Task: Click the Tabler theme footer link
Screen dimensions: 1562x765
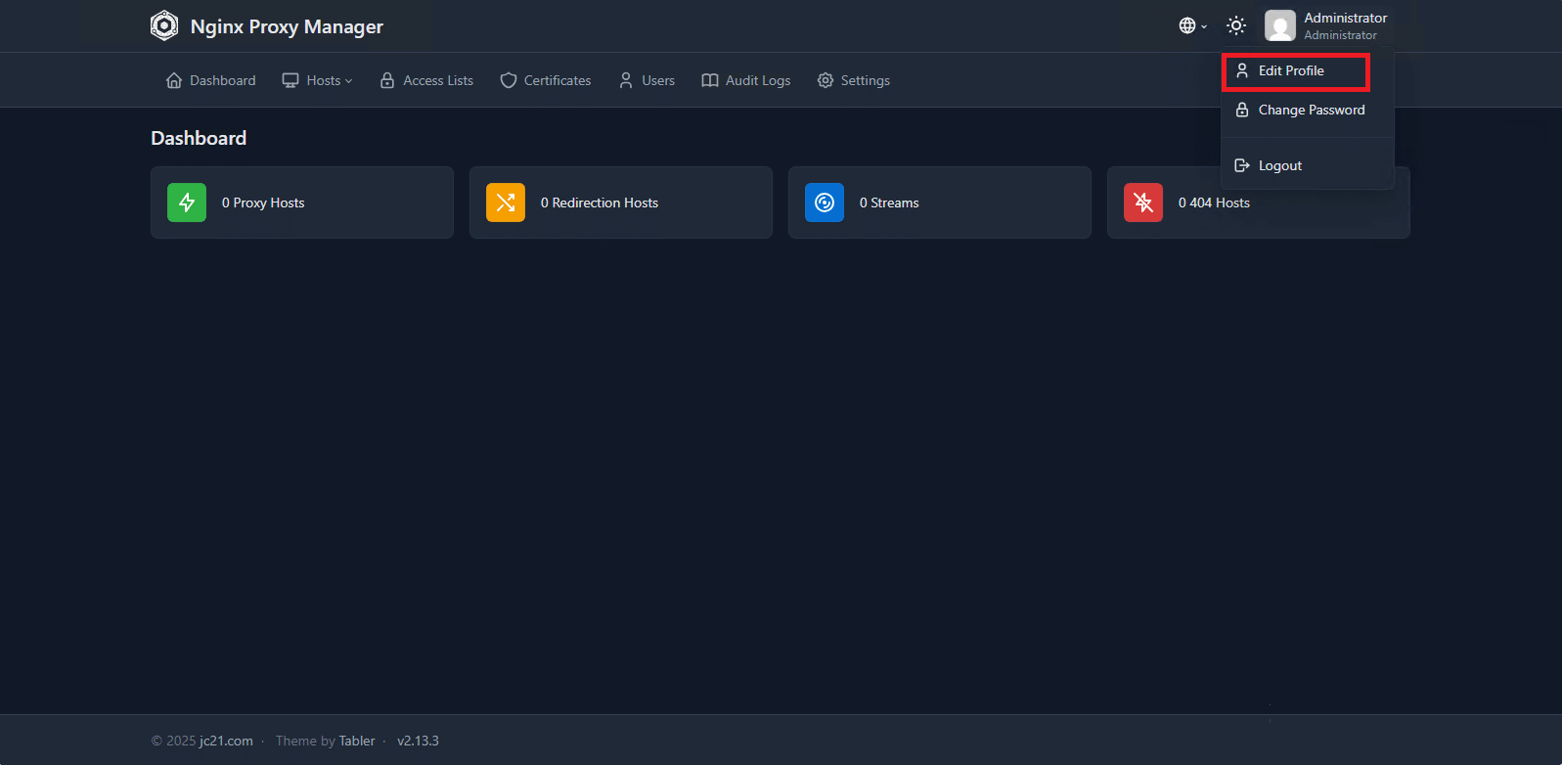Action: point(357,741)
